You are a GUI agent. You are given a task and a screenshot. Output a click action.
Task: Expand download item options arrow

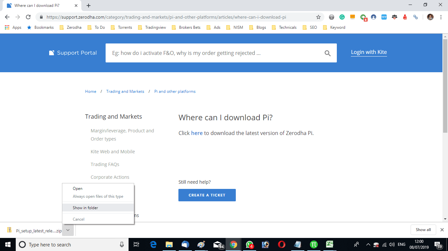(68, 230)
